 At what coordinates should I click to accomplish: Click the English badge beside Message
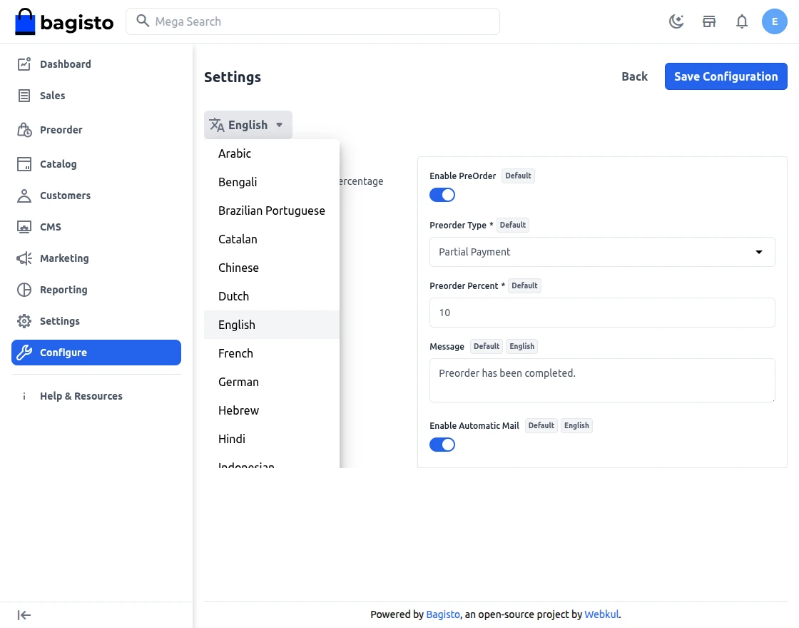[521, 346]
